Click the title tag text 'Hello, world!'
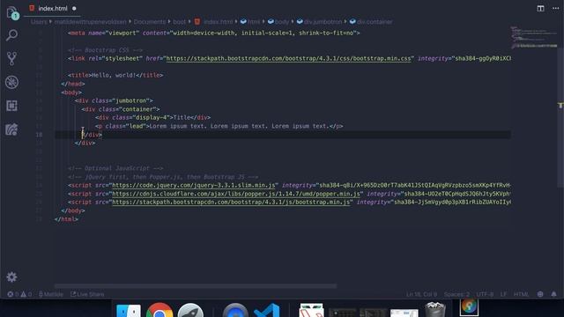Viewport: 564px width, 317px height. tap(114, 76)
